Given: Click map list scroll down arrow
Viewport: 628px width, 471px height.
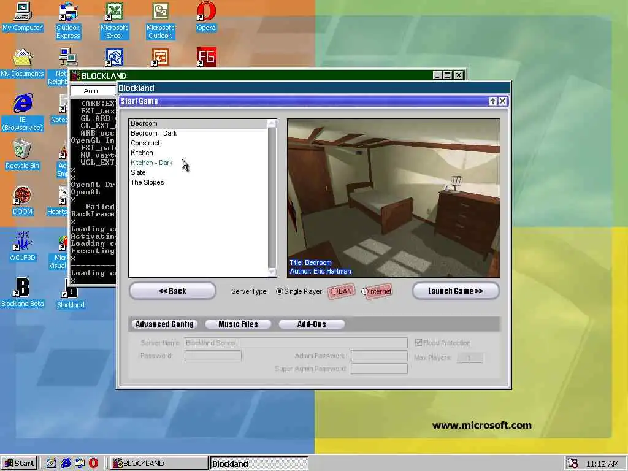Looking at the screenshot, I should [x=272, y=272].
